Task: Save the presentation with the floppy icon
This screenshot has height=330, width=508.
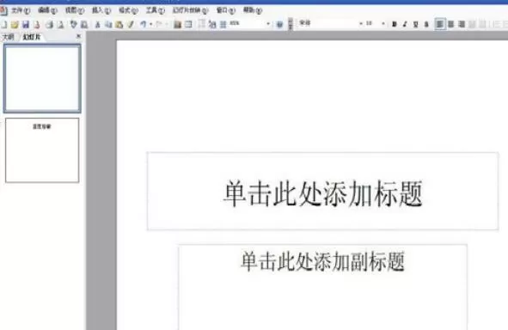Action: (26, 24)
